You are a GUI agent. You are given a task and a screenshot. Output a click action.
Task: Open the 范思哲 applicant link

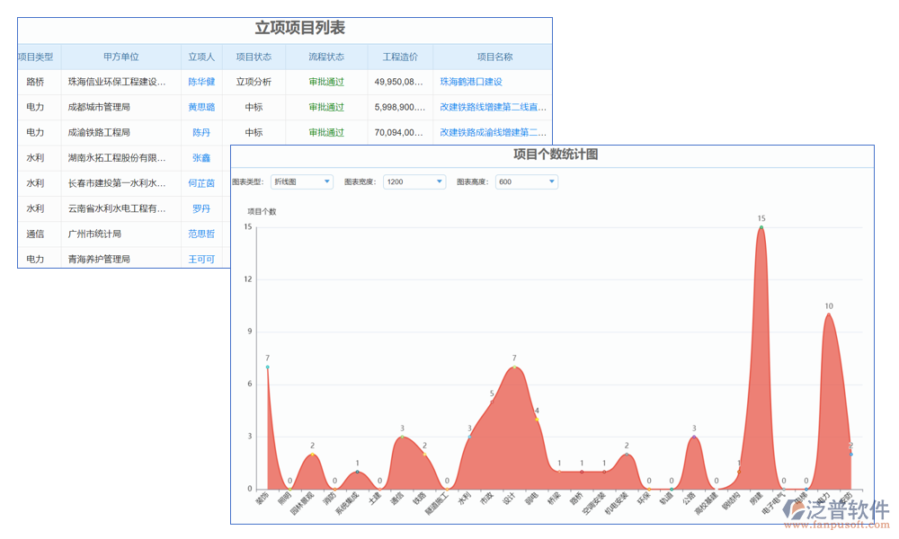click(x=201, y=234)
